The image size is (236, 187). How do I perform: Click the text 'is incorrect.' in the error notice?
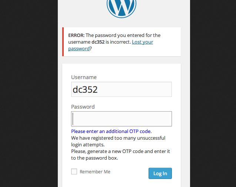[x=118, y=42]
